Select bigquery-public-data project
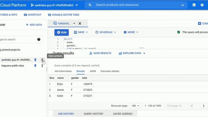Image resolution: width=208 pixels, height=117 pixels. pyautogui.click(x=13, y=66)
